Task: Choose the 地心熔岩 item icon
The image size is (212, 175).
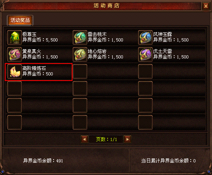Action: [x=80, y=55]
